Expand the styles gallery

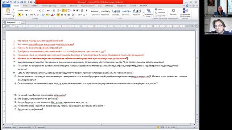[x=143, y=16]
